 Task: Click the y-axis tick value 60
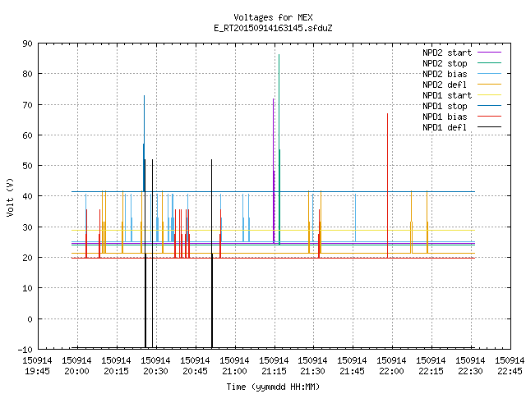pos(27,135)
